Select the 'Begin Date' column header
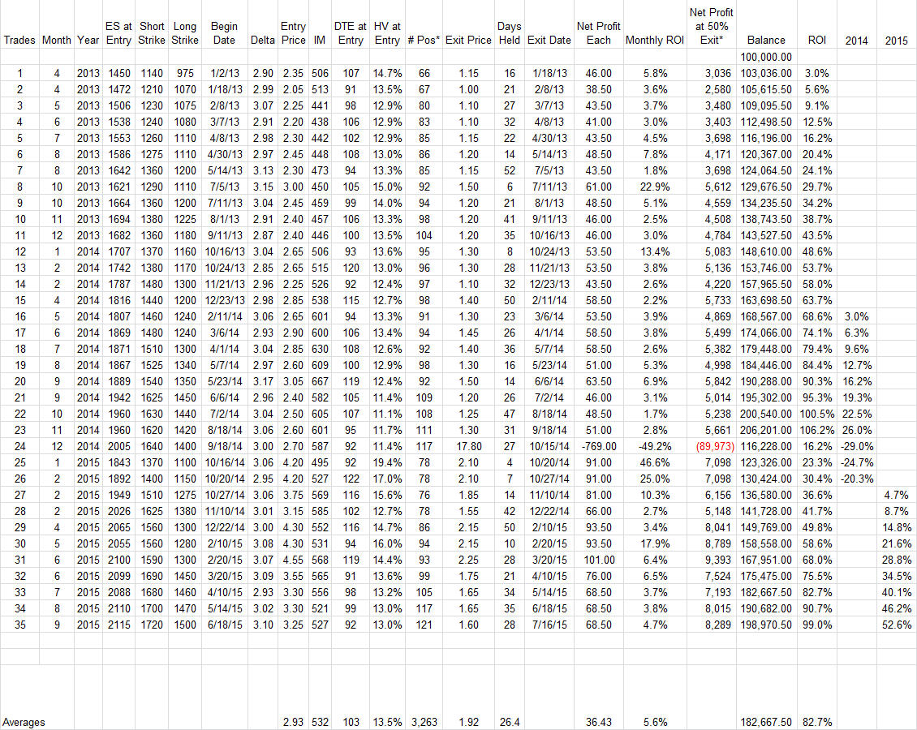 [224, 32]
